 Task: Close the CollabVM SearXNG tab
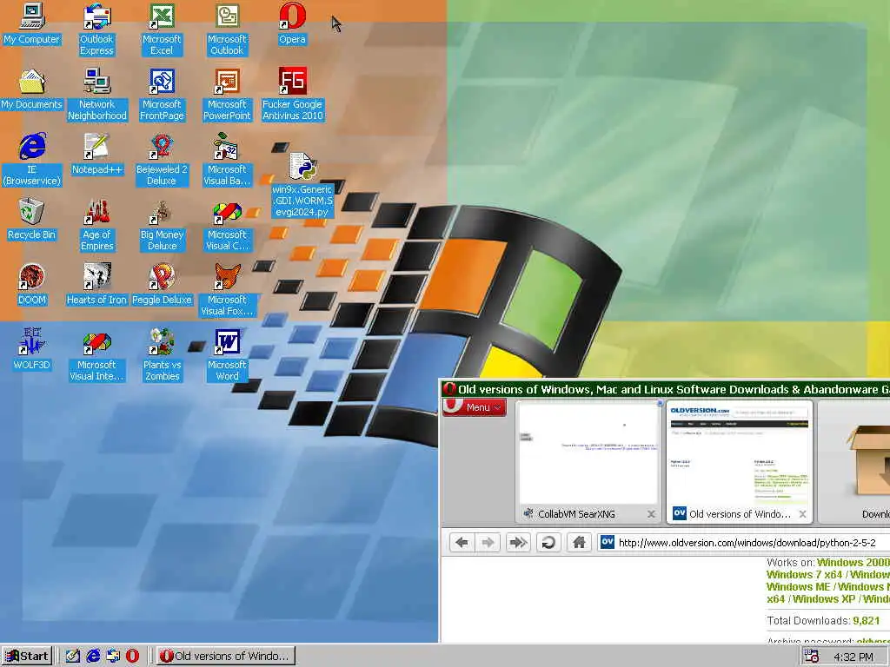[x=651, y=514]
